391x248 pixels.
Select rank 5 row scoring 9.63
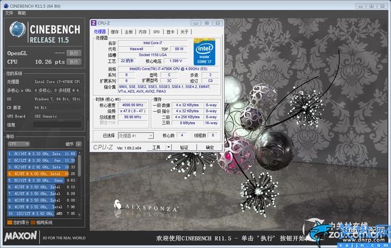point(42,180)
